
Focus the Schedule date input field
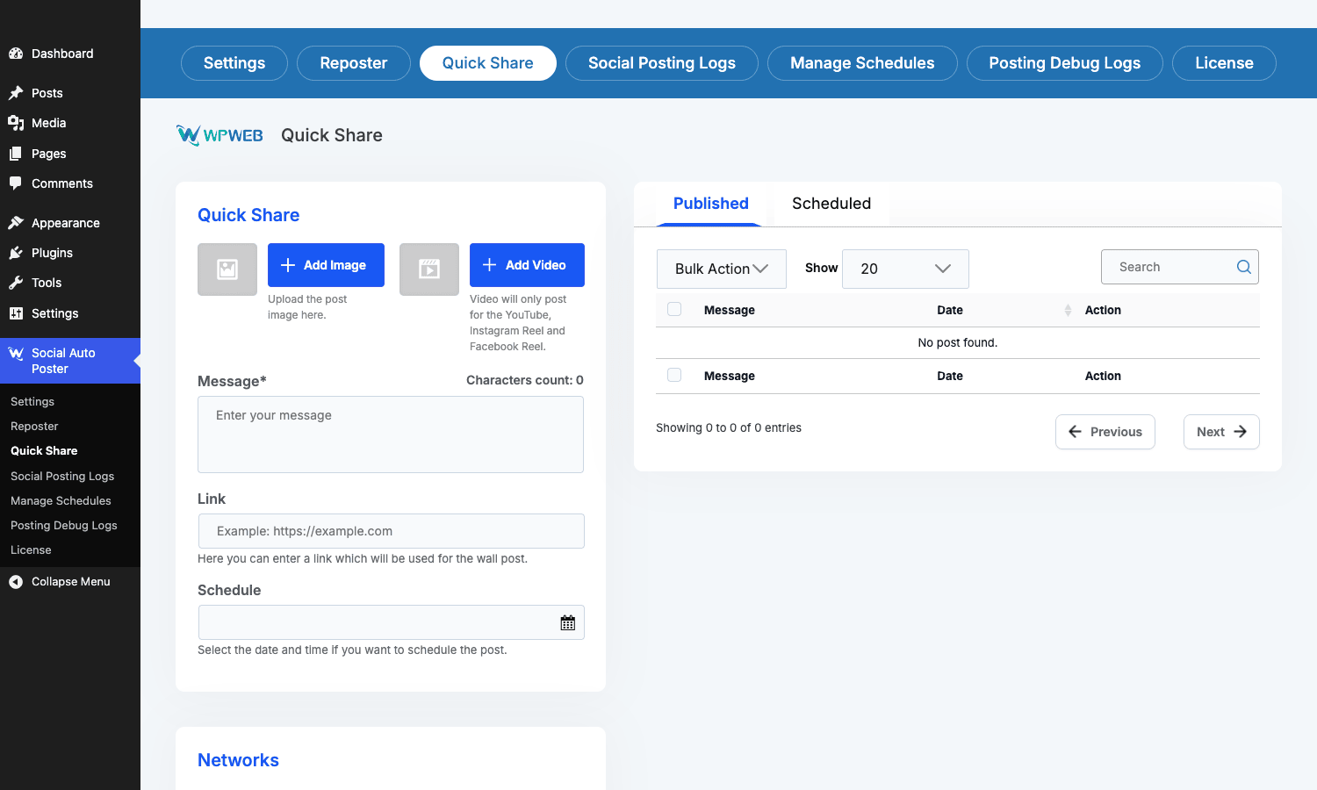[392, 622]
